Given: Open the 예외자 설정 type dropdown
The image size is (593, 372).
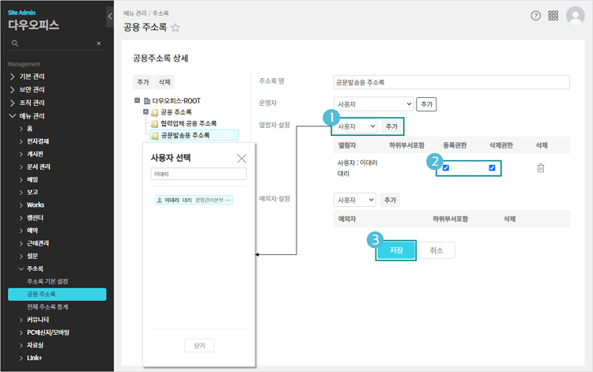Looking at the screenshot, I should [x=354, y=200].
